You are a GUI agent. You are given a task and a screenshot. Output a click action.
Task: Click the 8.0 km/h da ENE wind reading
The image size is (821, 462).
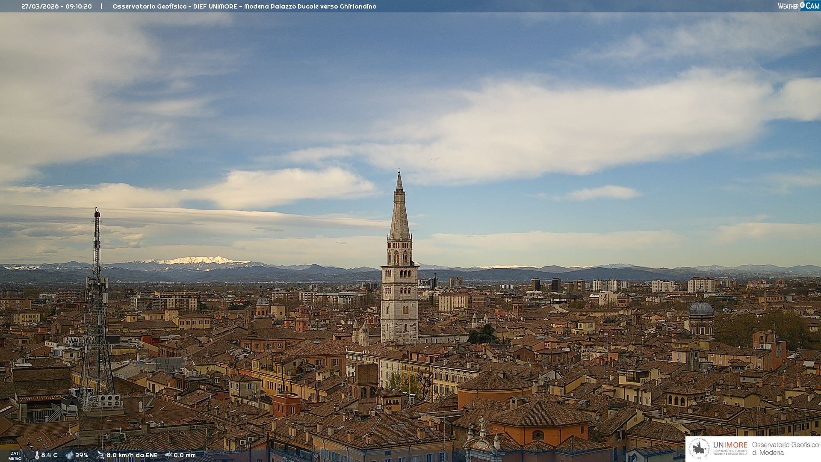coord(132,455)
